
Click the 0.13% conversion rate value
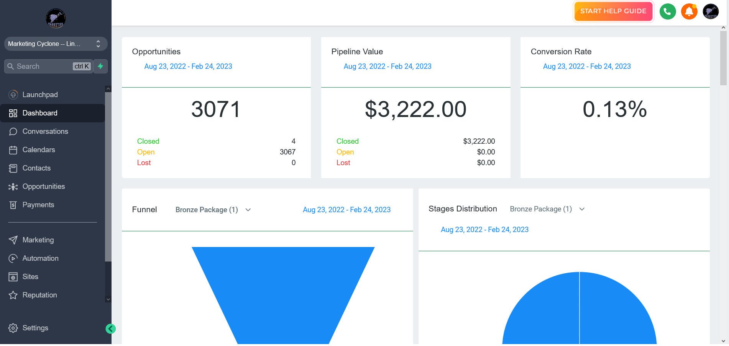point(615,109)
